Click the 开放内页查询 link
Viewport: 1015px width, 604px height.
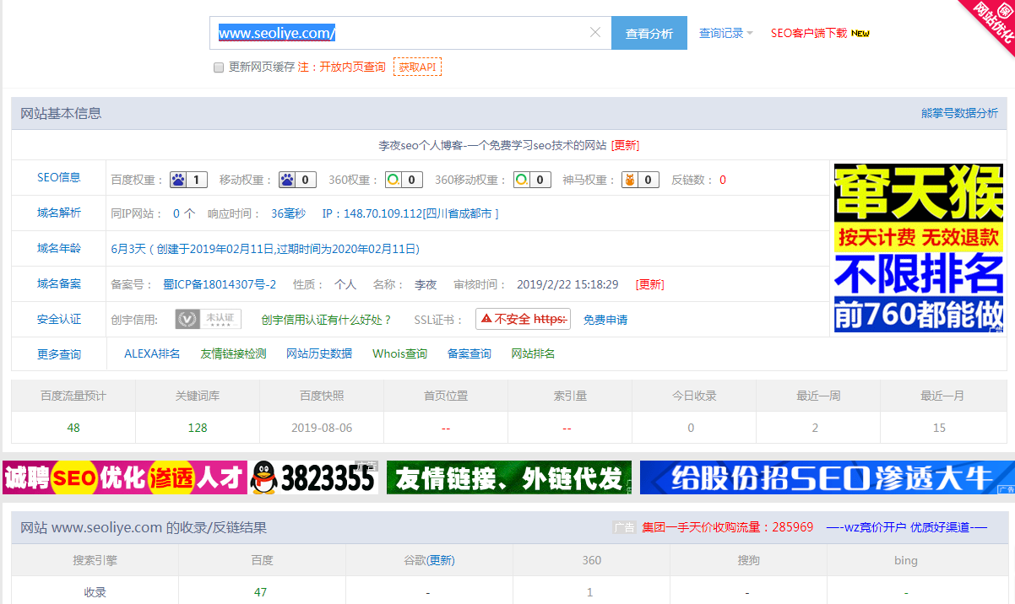(352, 67)
